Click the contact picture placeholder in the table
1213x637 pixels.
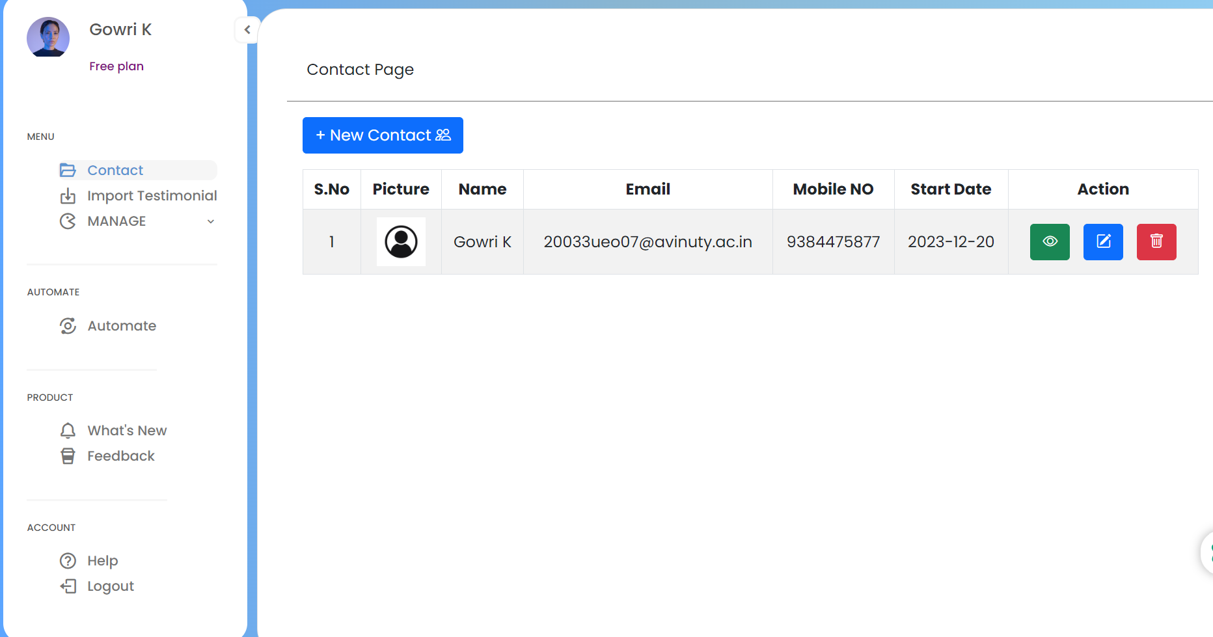click(401, 242)
